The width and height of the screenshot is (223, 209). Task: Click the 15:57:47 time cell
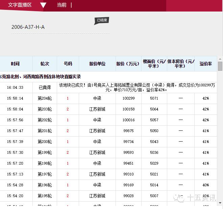click(x=15, y=131)
